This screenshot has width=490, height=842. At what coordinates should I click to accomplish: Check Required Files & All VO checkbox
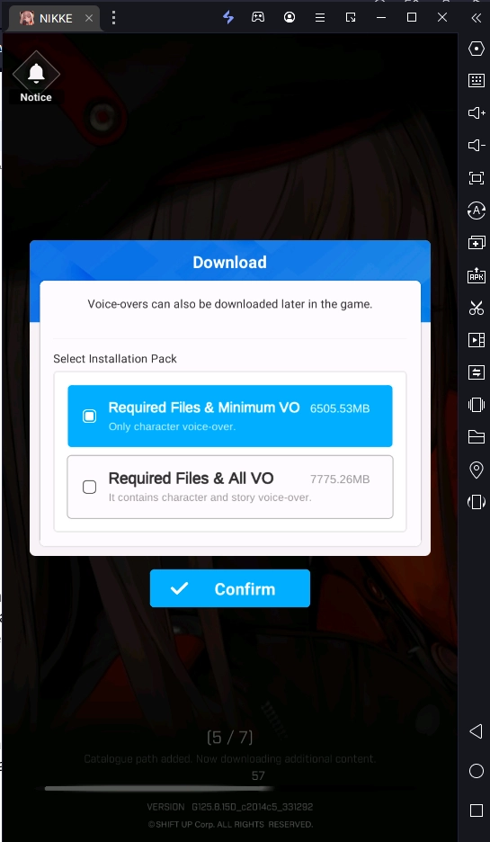tap(89, 487)
